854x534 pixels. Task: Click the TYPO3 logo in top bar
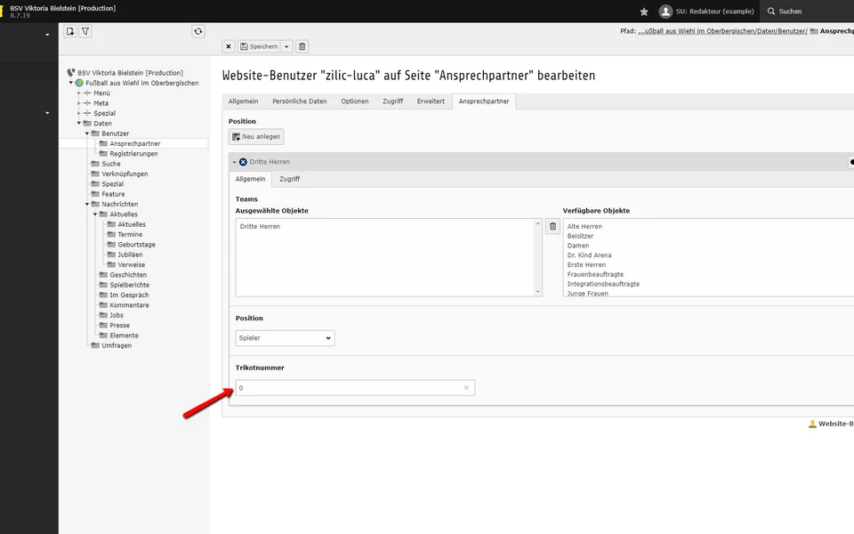tap(3, 12)
